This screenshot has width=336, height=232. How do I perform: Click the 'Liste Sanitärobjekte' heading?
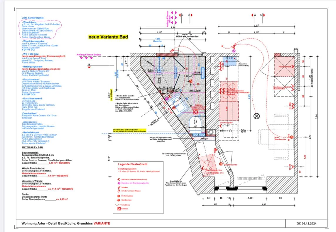[x=33, y=18]
